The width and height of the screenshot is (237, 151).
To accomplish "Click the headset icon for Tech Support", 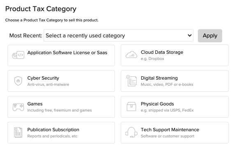I will pyautogui.click(x=131, y=132).
